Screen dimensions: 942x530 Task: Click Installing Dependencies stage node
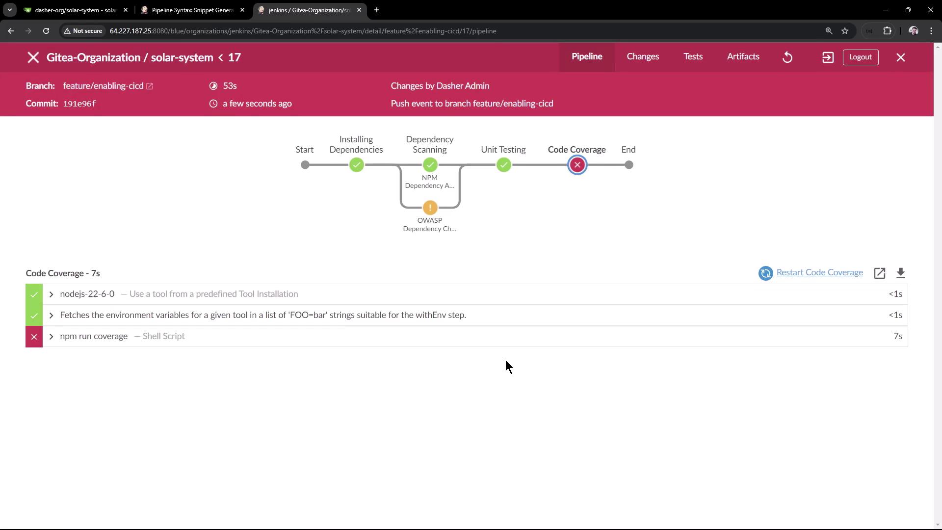click(357, 165)
